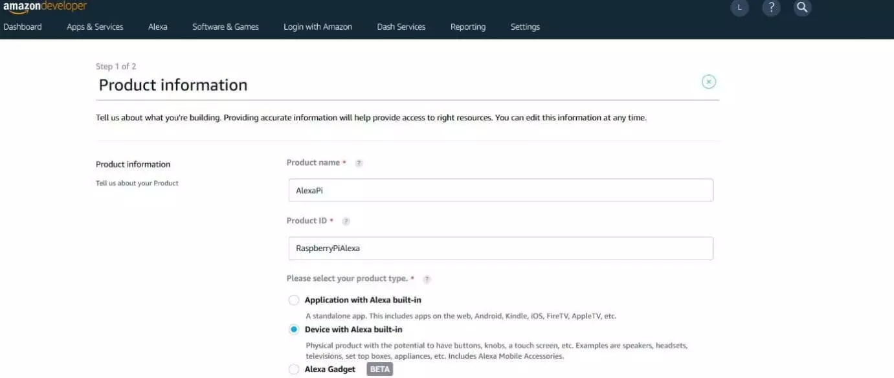Open the user profile avatar icon
The image size is (894, 378).
pyautogui.click(x=739, y=8)
